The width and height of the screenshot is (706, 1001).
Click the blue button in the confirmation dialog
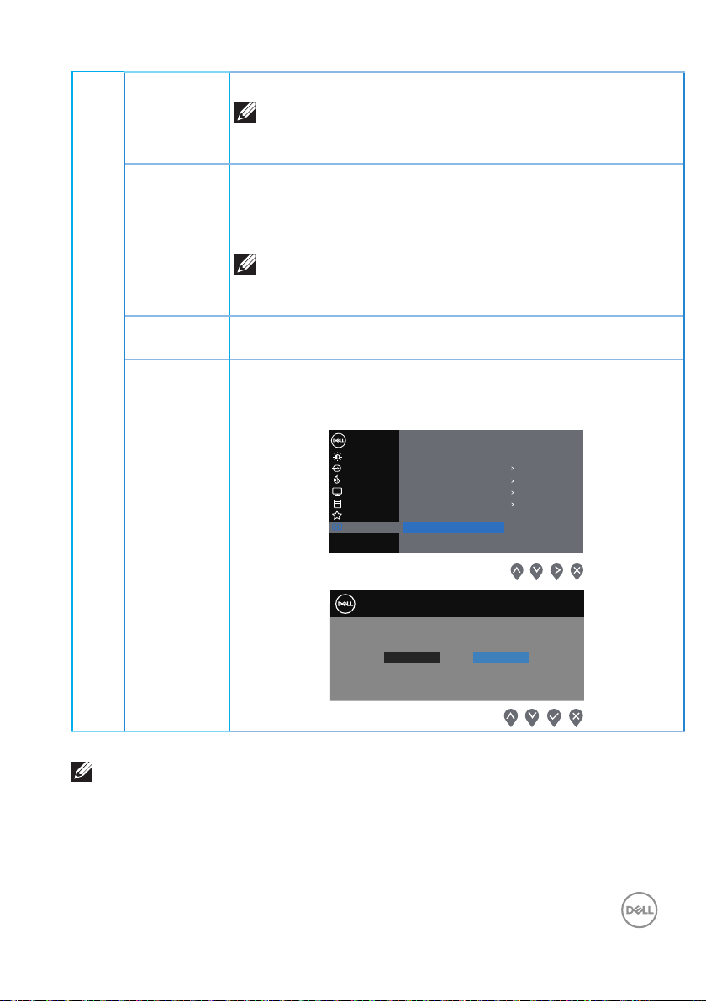(x=501, y=658)
